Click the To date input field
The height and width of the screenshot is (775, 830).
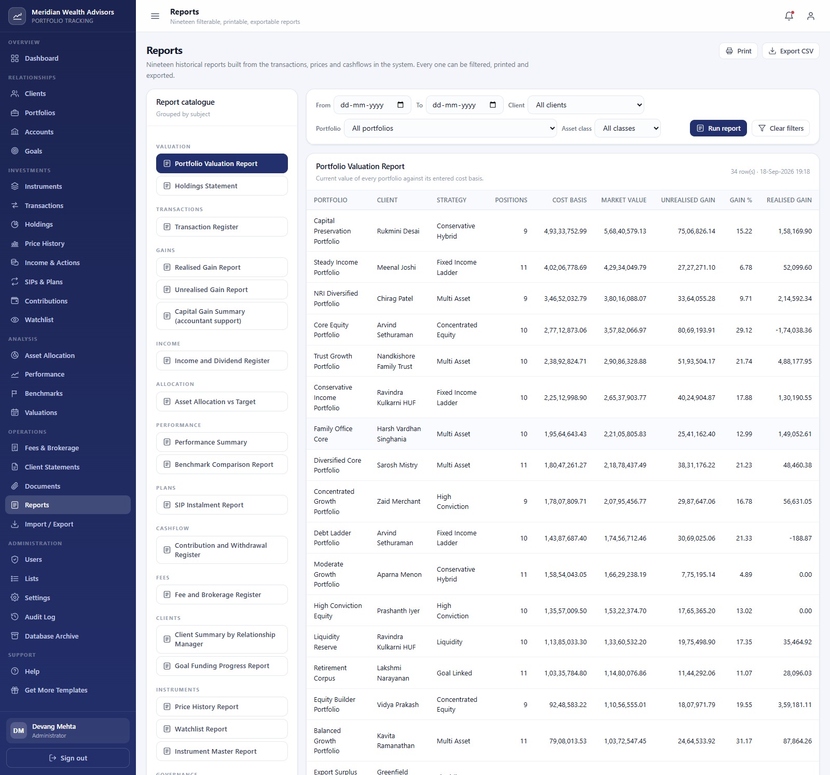tap(465, 105)
